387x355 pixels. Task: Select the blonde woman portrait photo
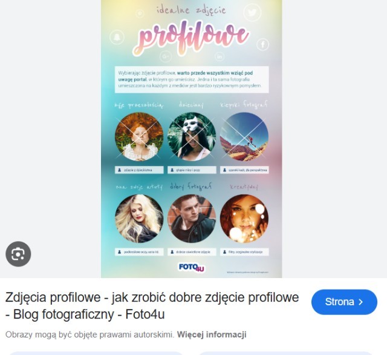pos(139,219)
